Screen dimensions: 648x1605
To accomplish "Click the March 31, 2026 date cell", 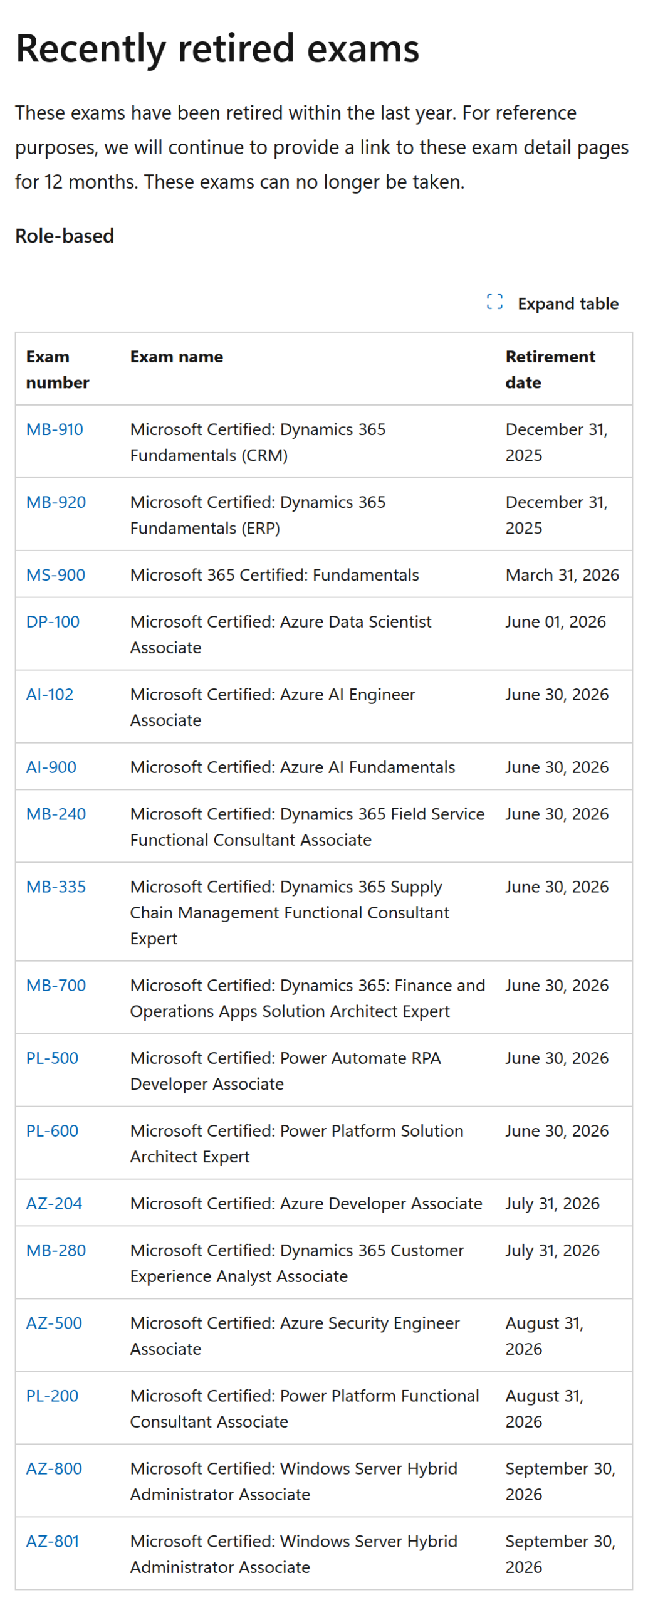I will pos(562,574).
